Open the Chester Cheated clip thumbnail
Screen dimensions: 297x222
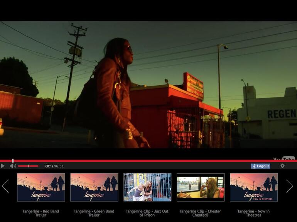click(x=201, y=187)
